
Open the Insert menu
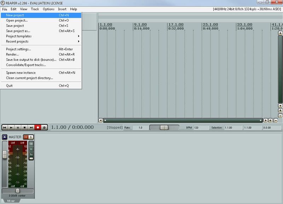coord(62,9)
